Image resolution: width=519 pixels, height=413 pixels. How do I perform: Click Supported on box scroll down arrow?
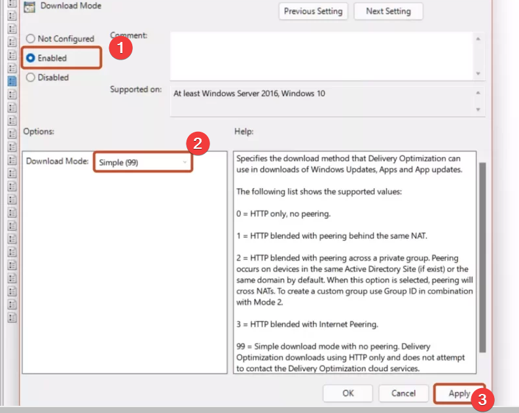478,109
